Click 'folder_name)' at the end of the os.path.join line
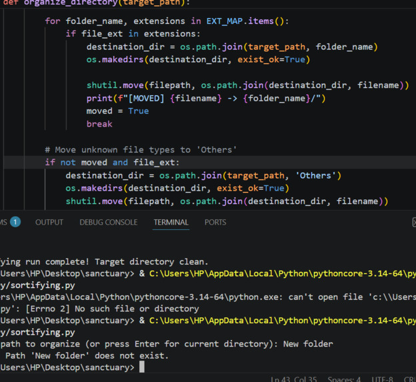This screenshot has width=416, height=382. pyautogui.click(x=347, y=47)
